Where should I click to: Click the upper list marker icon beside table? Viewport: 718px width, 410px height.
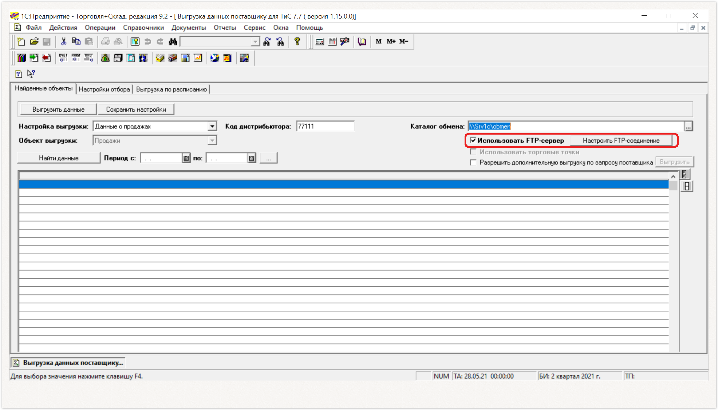tap(685, 174)
